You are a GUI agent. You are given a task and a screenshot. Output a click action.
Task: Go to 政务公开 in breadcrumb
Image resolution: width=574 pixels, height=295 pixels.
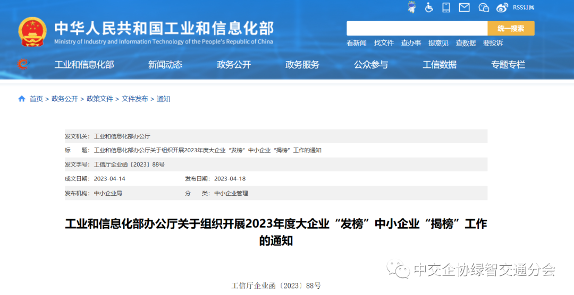click(x=65, y=99)
